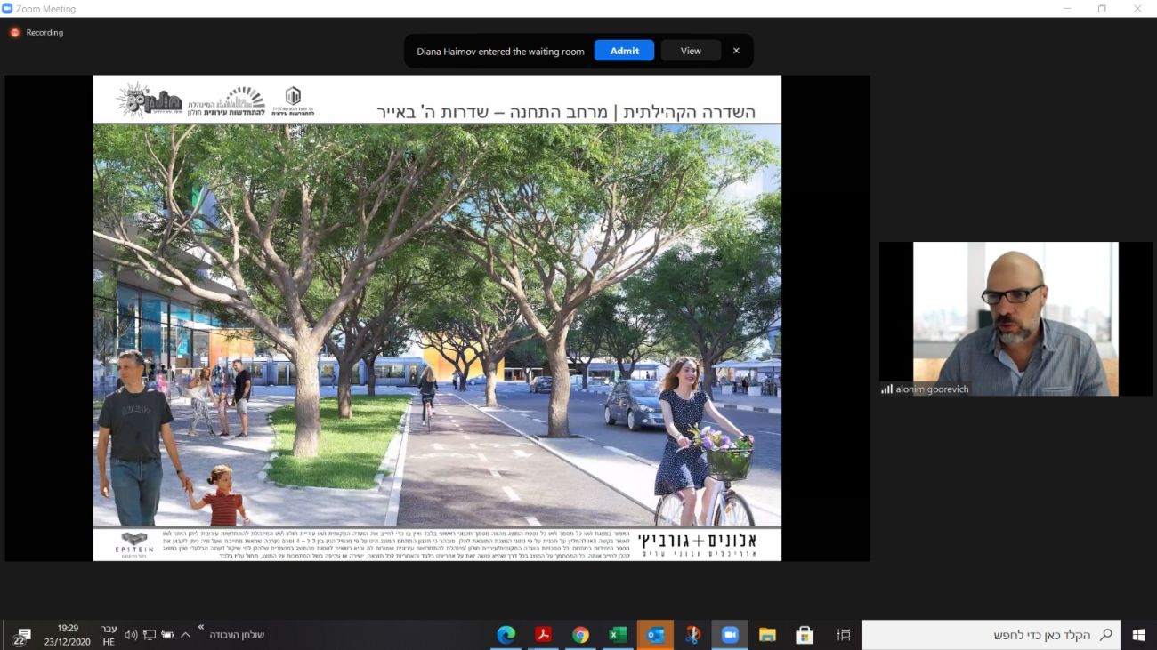1157x650 pixels.
Task: Click alonim goorevich's video thumbnail
Action: [1015, 318]
